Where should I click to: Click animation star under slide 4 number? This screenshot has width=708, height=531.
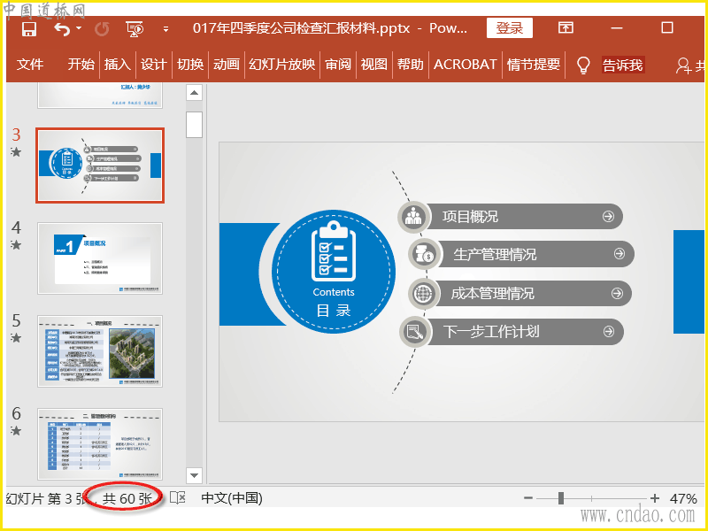tap(16, 245)
